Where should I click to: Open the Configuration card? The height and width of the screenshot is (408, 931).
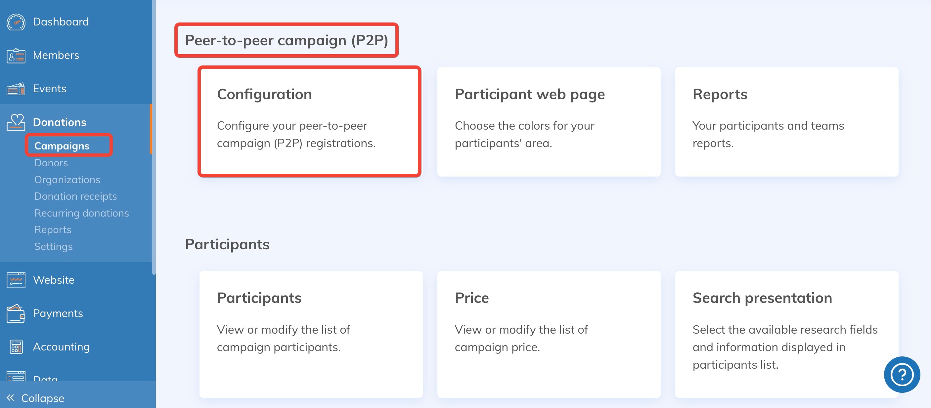(x=310, y=121)
